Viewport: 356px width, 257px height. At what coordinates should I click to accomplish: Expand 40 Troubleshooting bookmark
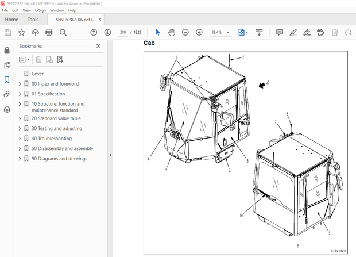tap(20, 139)
